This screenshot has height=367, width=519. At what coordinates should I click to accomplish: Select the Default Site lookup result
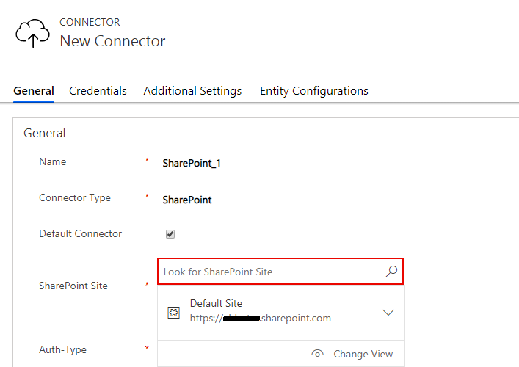(280, 313)
